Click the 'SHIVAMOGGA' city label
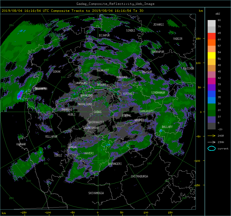231x216 pixels. click(96, 193)
